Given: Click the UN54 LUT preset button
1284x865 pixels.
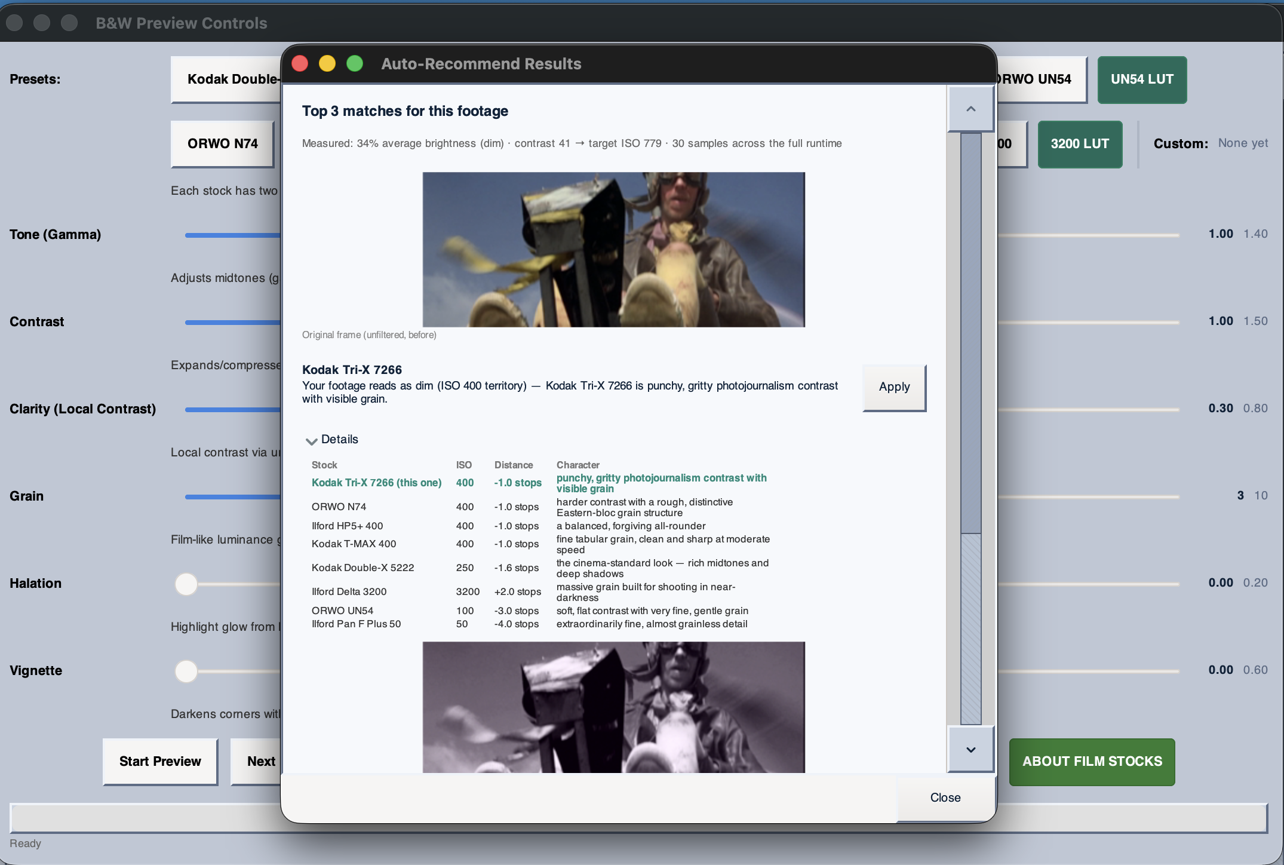Looking at the screenshot, I should pyautogui.click(x=1142, y=79).
